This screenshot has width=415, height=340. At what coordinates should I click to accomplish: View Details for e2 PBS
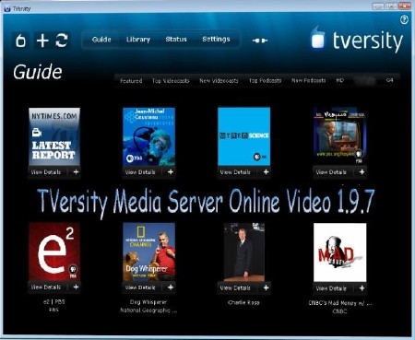pos(46,287)
